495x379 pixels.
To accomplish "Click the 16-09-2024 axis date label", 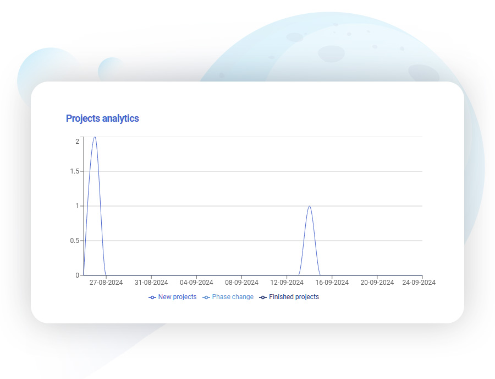I will 332,283.
